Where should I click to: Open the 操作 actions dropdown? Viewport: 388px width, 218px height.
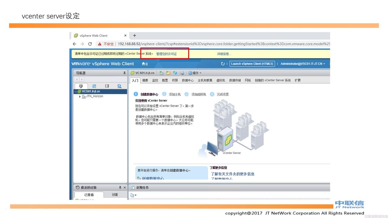pyautogui.click(x=195, y=73)
